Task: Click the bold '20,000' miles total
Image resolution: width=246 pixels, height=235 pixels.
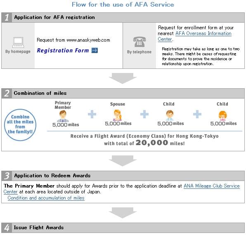Action: [152, 143]
